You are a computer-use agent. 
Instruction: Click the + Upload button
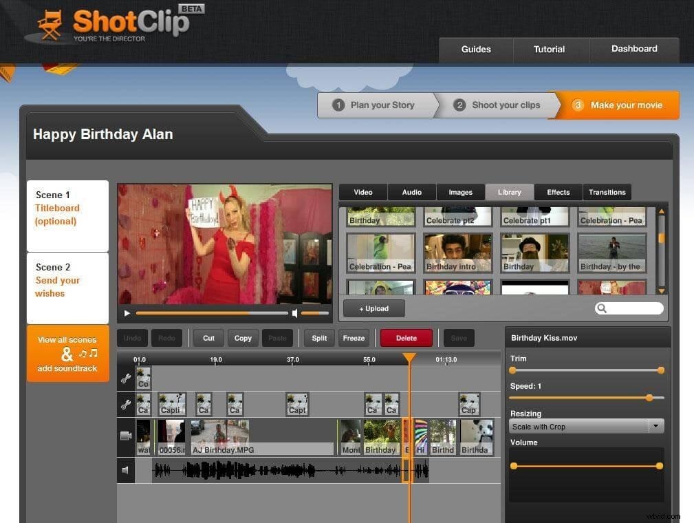pos(373,308)
